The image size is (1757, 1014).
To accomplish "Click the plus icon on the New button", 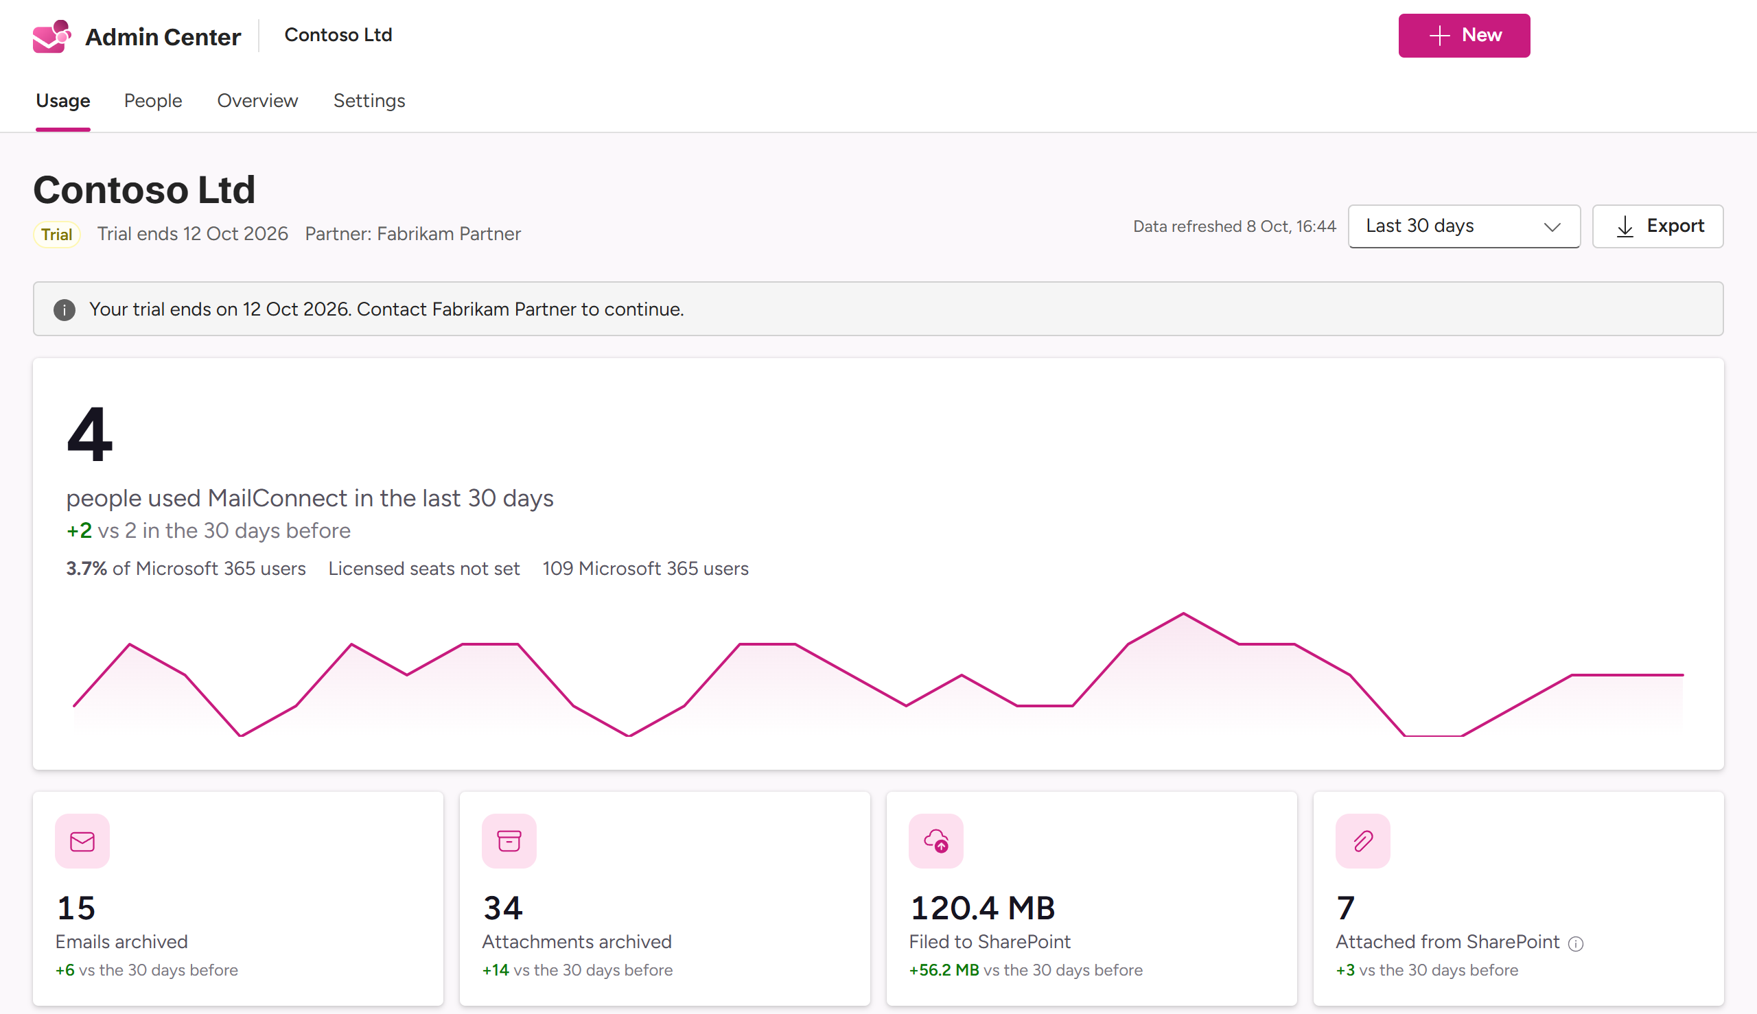I will [x=1439, y=36].
